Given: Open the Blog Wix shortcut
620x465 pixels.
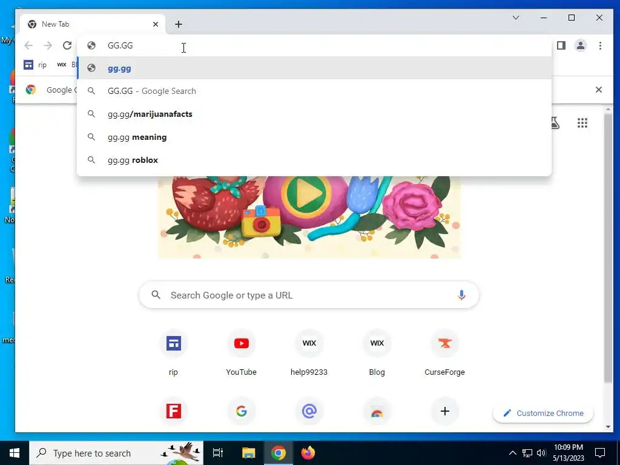Looking at the screenshot, I should pos(377,352).
